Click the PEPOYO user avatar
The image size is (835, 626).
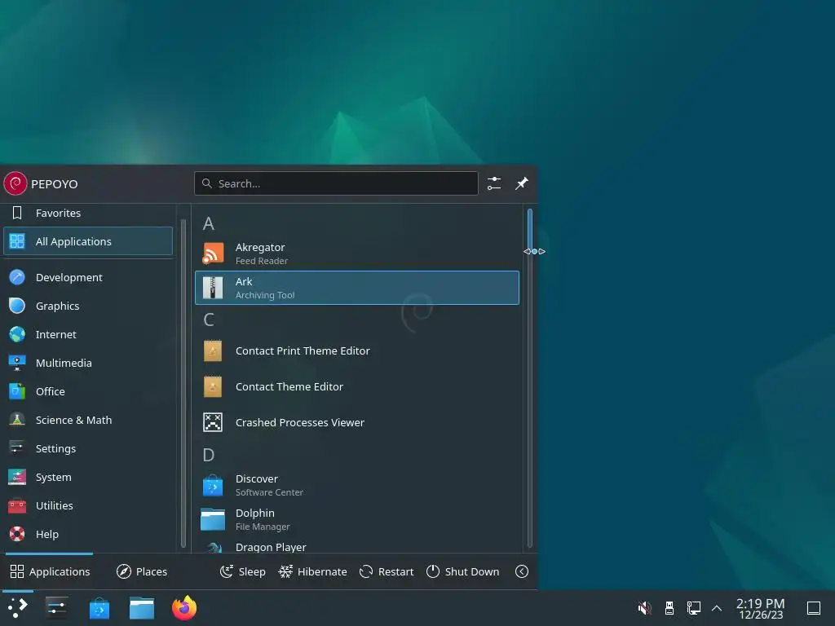point(15,183)
